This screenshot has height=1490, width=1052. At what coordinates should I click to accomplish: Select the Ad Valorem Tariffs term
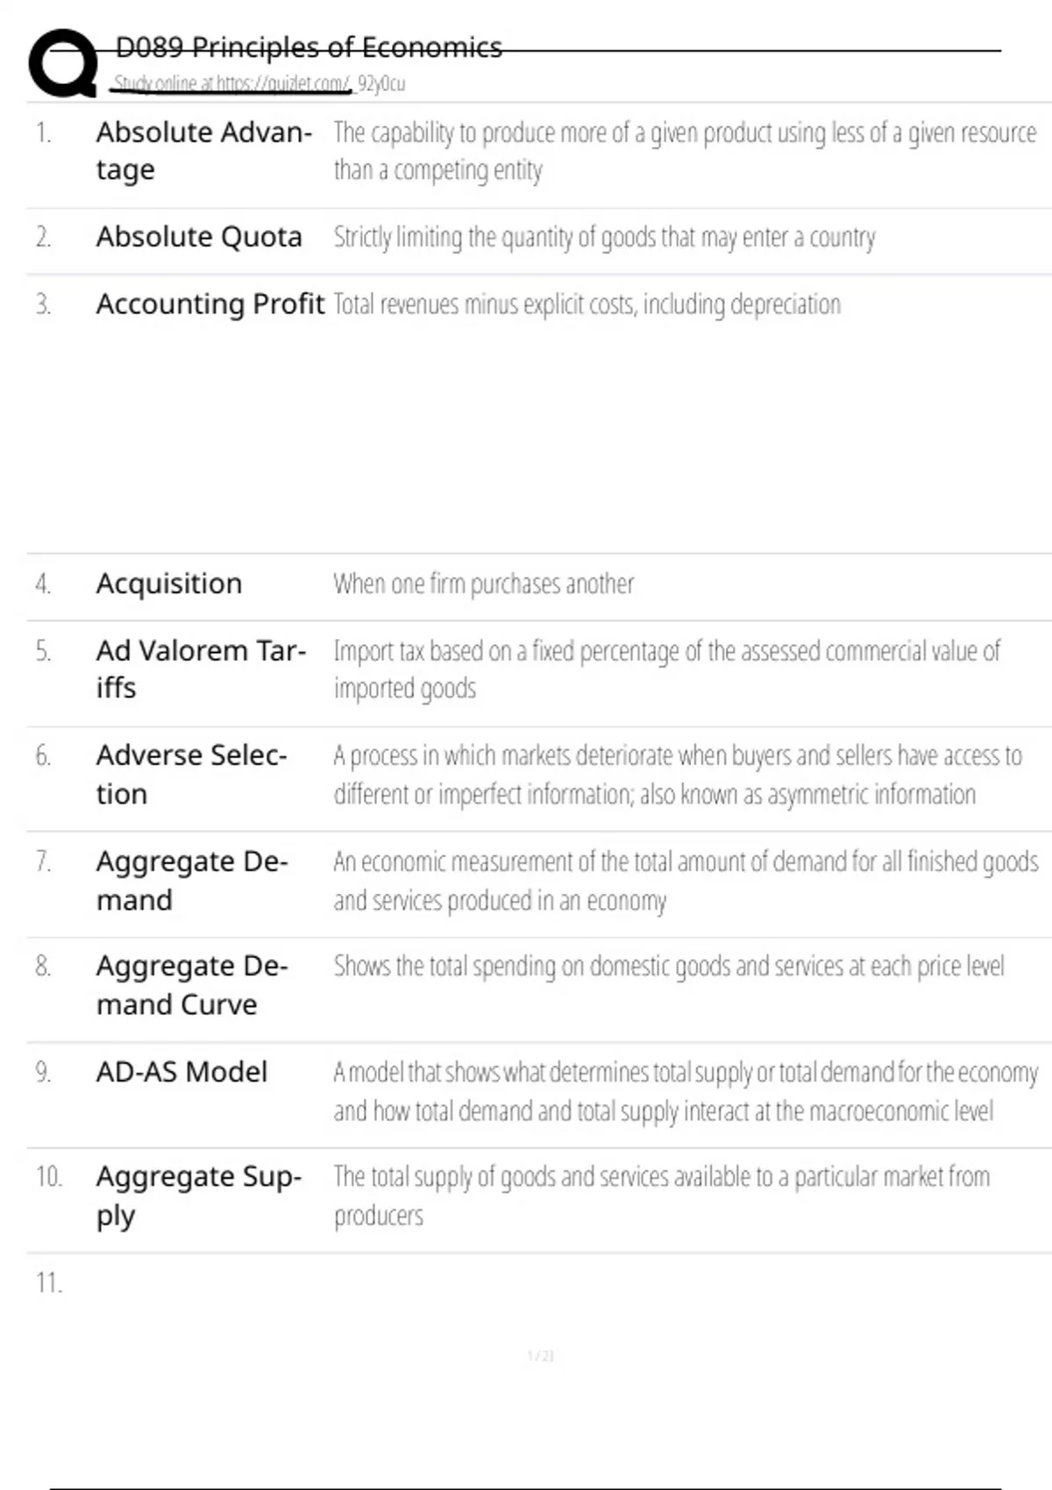(201, 670)
